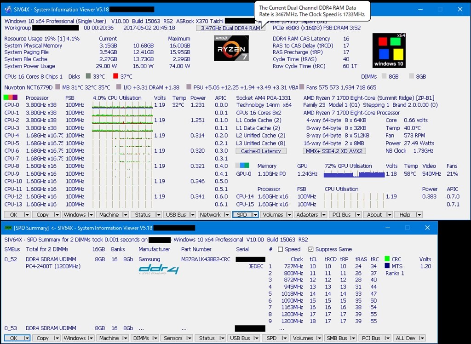Select the SPD button in main window

click(x=242, y=214)
